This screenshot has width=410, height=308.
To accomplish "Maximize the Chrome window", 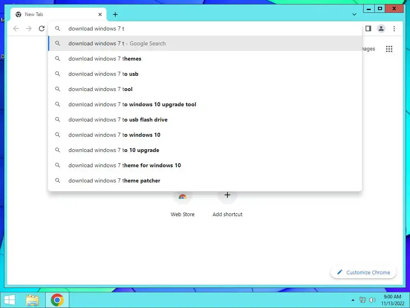I will [380, 9].
